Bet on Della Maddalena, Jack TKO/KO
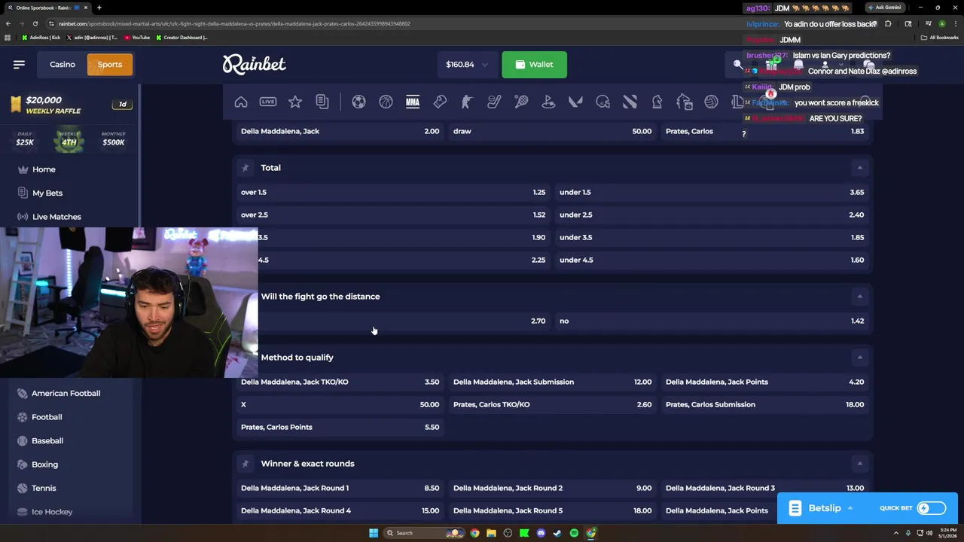The image size is (964, 542). (340, 382)
